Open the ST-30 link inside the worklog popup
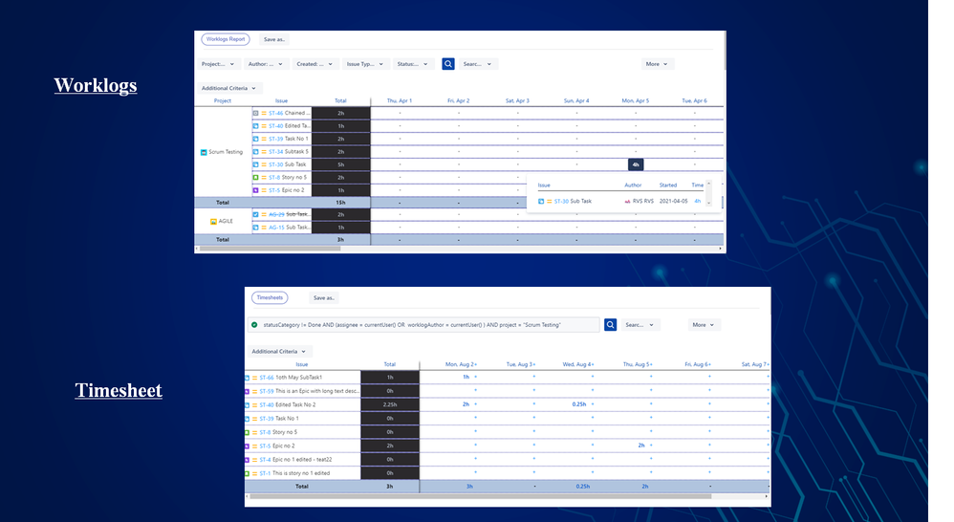The height and width of the screenshot is (522, 954). pos(561,202)
